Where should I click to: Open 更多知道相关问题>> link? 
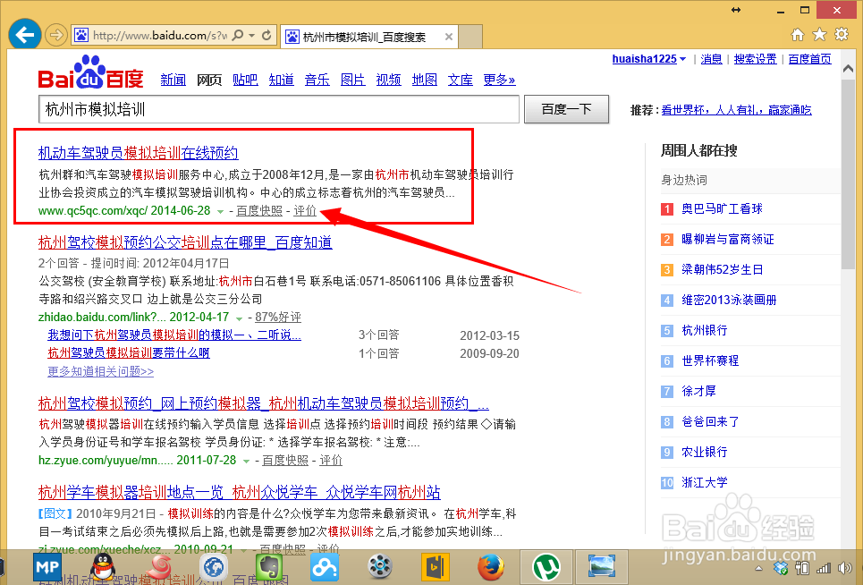pos(101,371)
